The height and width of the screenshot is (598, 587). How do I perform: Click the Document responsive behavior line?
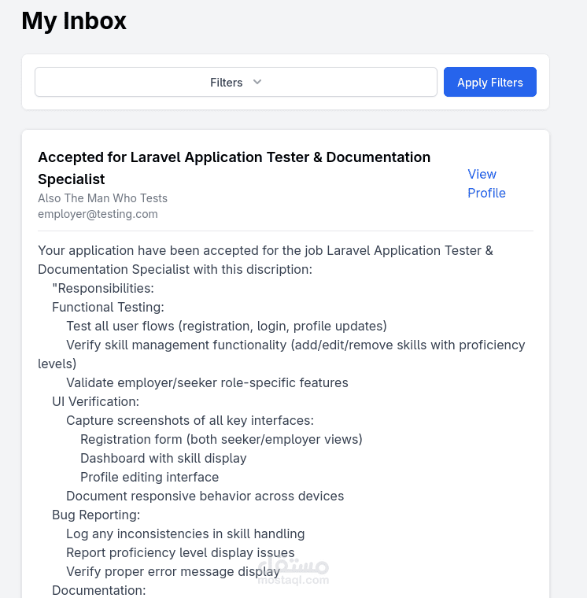click(205, 496)
